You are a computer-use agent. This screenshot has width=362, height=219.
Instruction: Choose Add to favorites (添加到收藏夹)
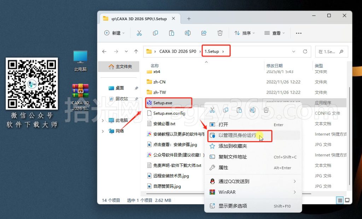tap(253, 146)
